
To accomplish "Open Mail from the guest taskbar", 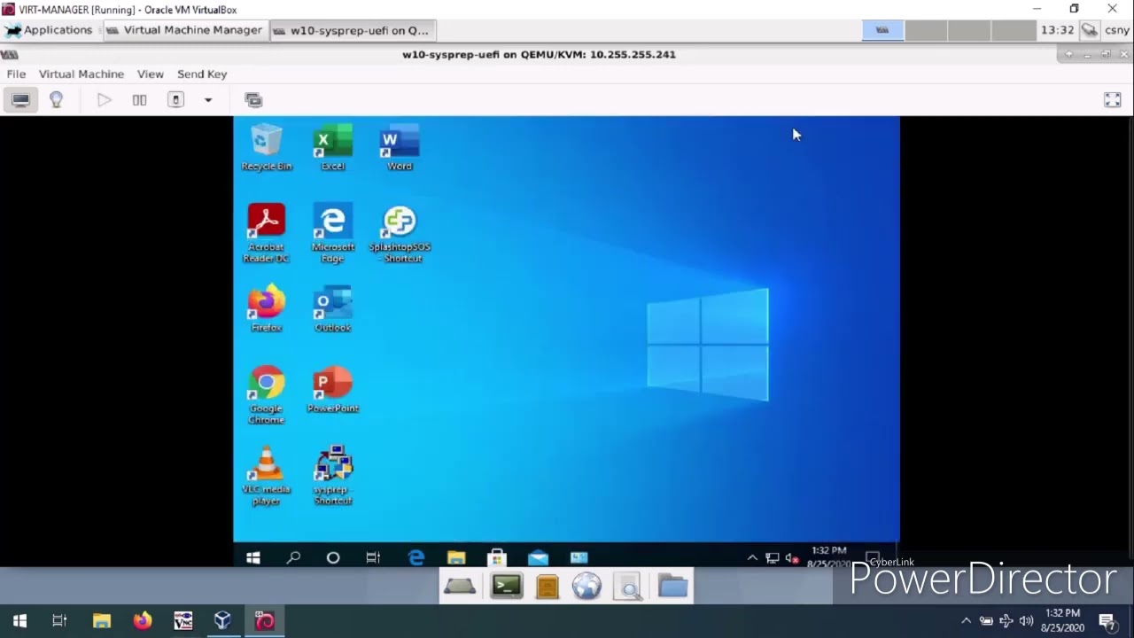I will pos(538,557).
